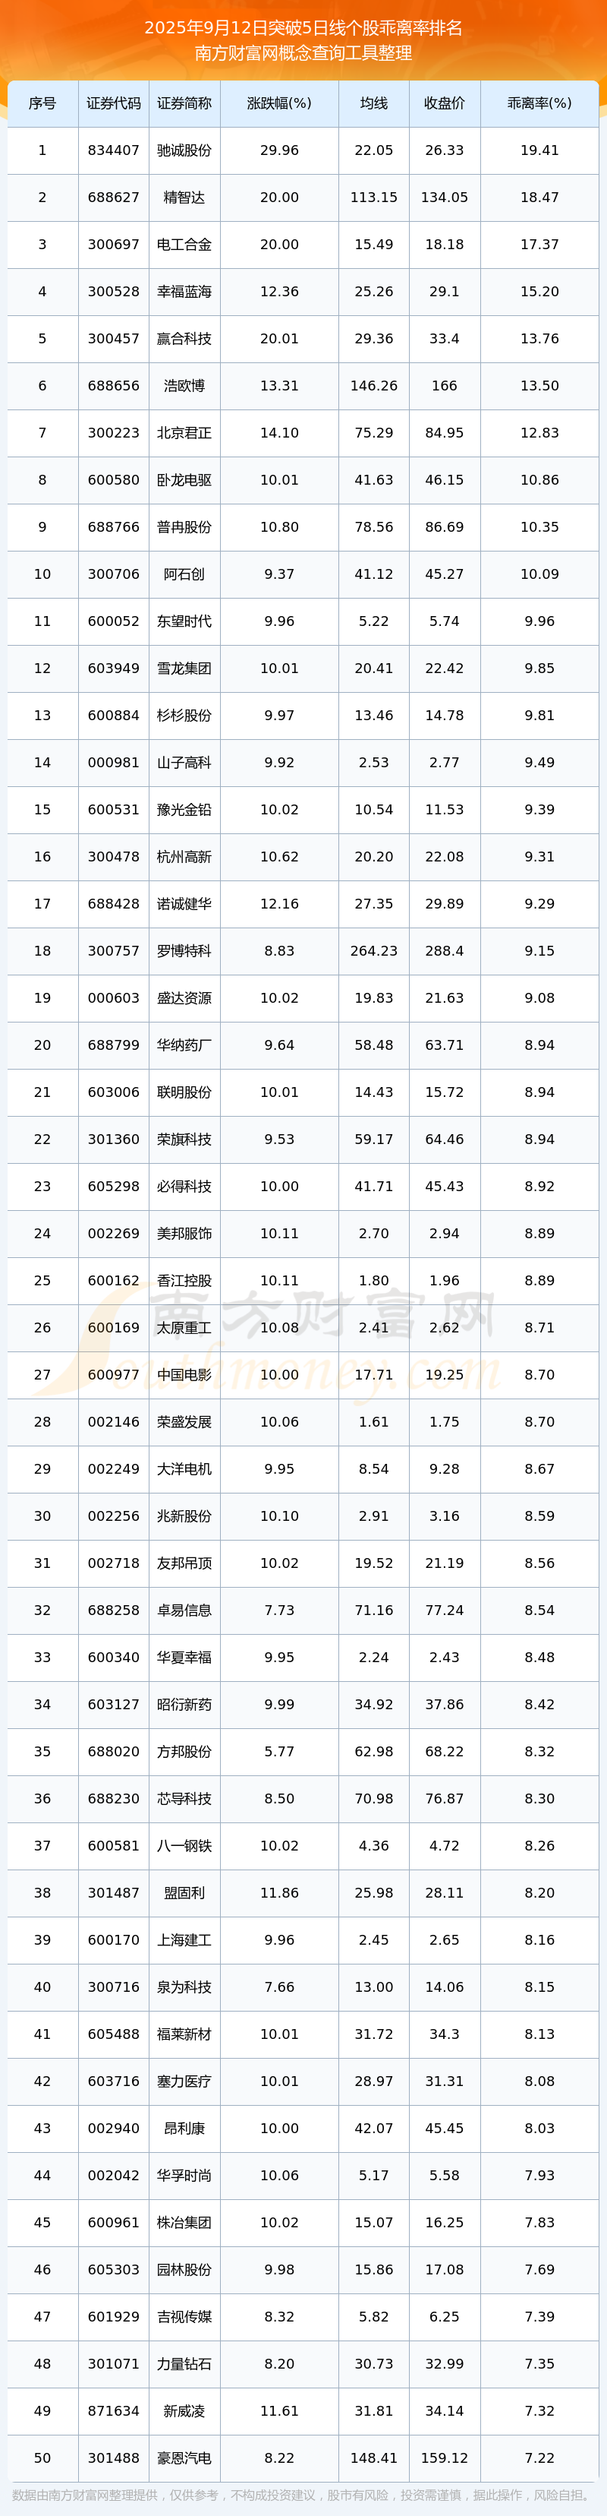This screenshot has height=2516, width=607.
Task: Click stock name 必得科技
Action: 184,1187
